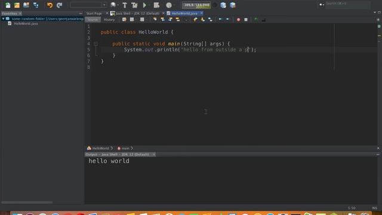Click the hello world output text
This screenshot has height=215, width=382.
point(109,161)
